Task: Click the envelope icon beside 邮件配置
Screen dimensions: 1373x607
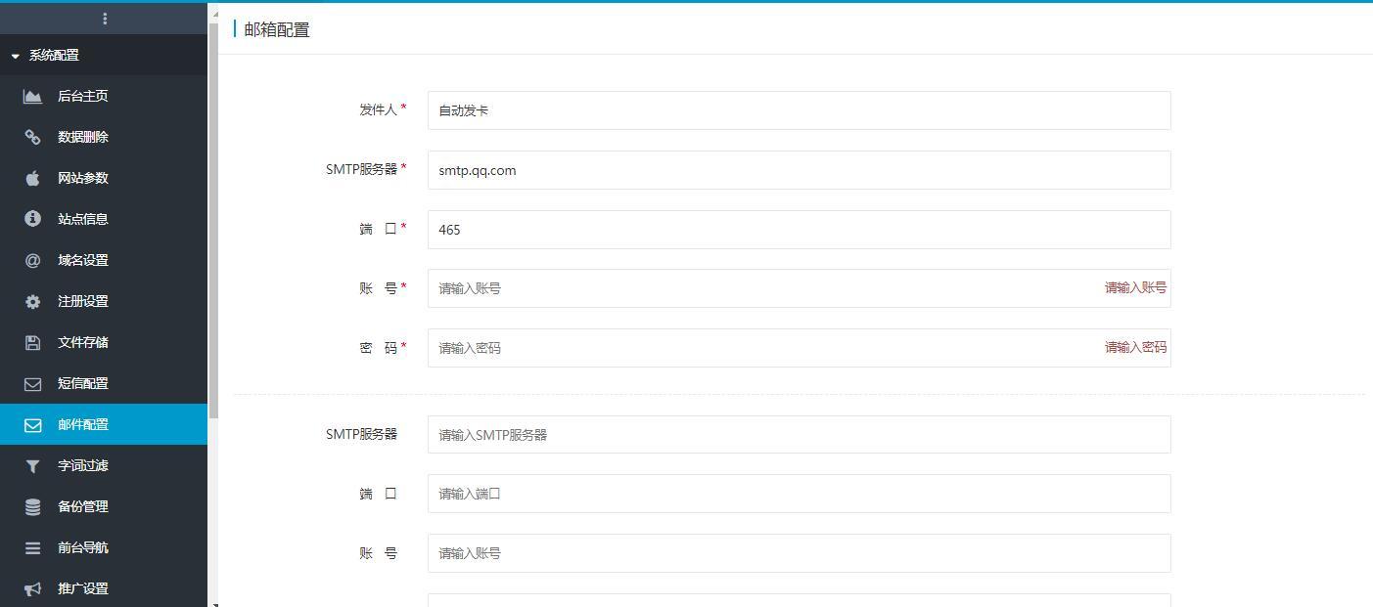Action: coord(32,424)
